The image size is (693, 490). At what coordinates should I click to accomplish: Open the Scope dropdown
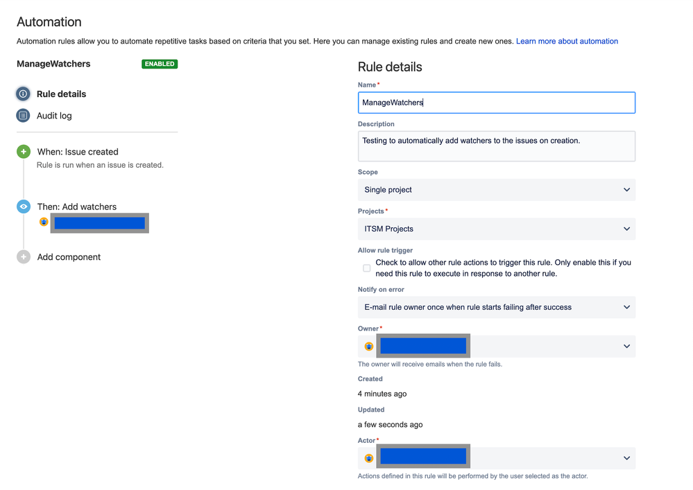496,190
